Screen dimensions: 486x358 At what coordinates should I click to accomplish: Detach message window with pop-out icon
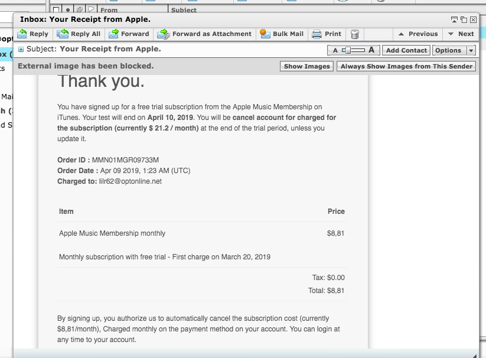tap(454, 20)
